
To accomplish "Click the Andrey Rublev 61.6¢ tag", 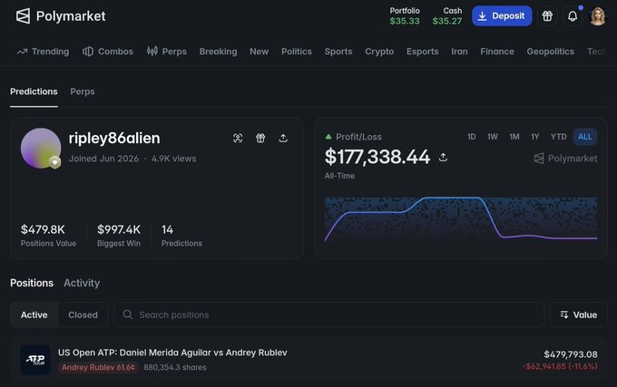I will click(98, 367).
